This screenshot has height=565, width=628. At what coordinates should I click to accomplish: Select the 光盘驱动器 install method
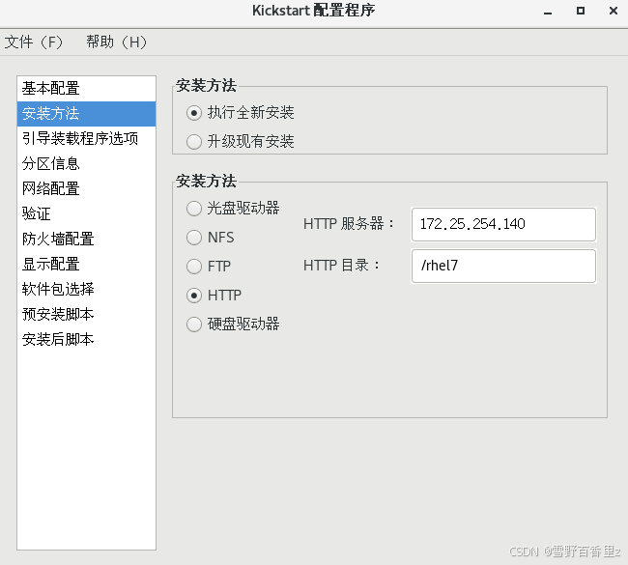194,209
